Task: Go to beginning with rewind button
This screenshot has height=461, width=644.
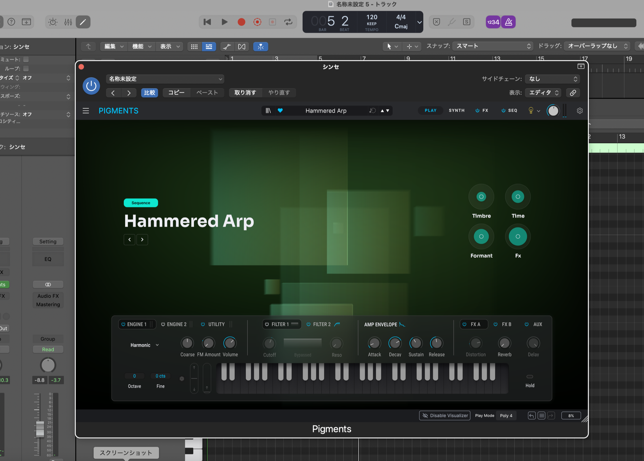Action: tap(207, 22)
